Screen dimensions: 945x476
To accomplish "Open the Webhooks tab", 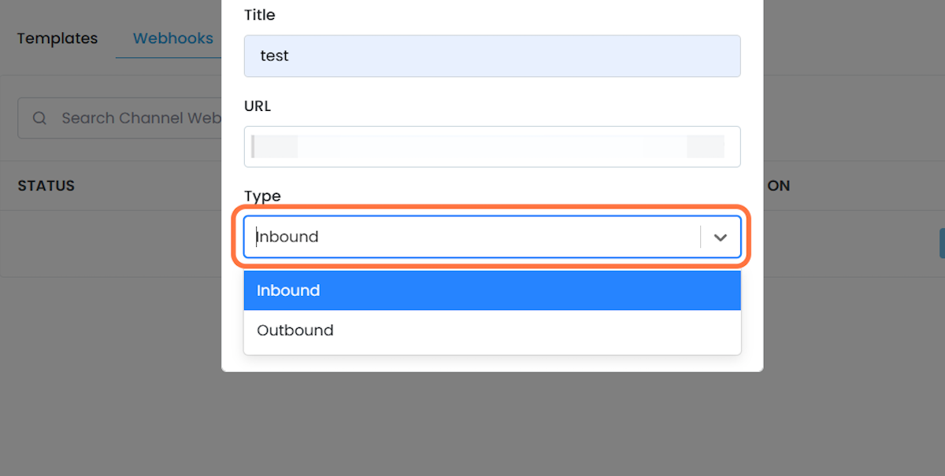I will tap(173, 39).
